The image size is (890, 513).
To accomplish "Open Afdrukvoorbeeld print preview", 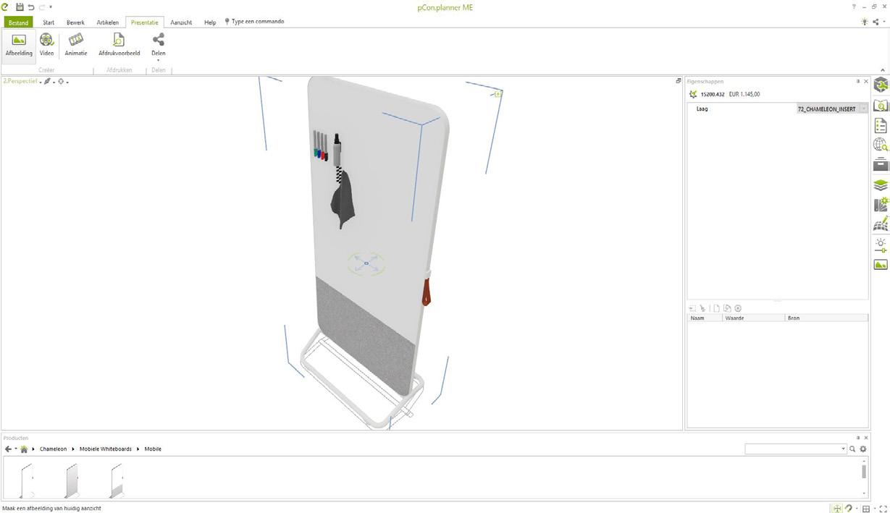I will point(119,45).
